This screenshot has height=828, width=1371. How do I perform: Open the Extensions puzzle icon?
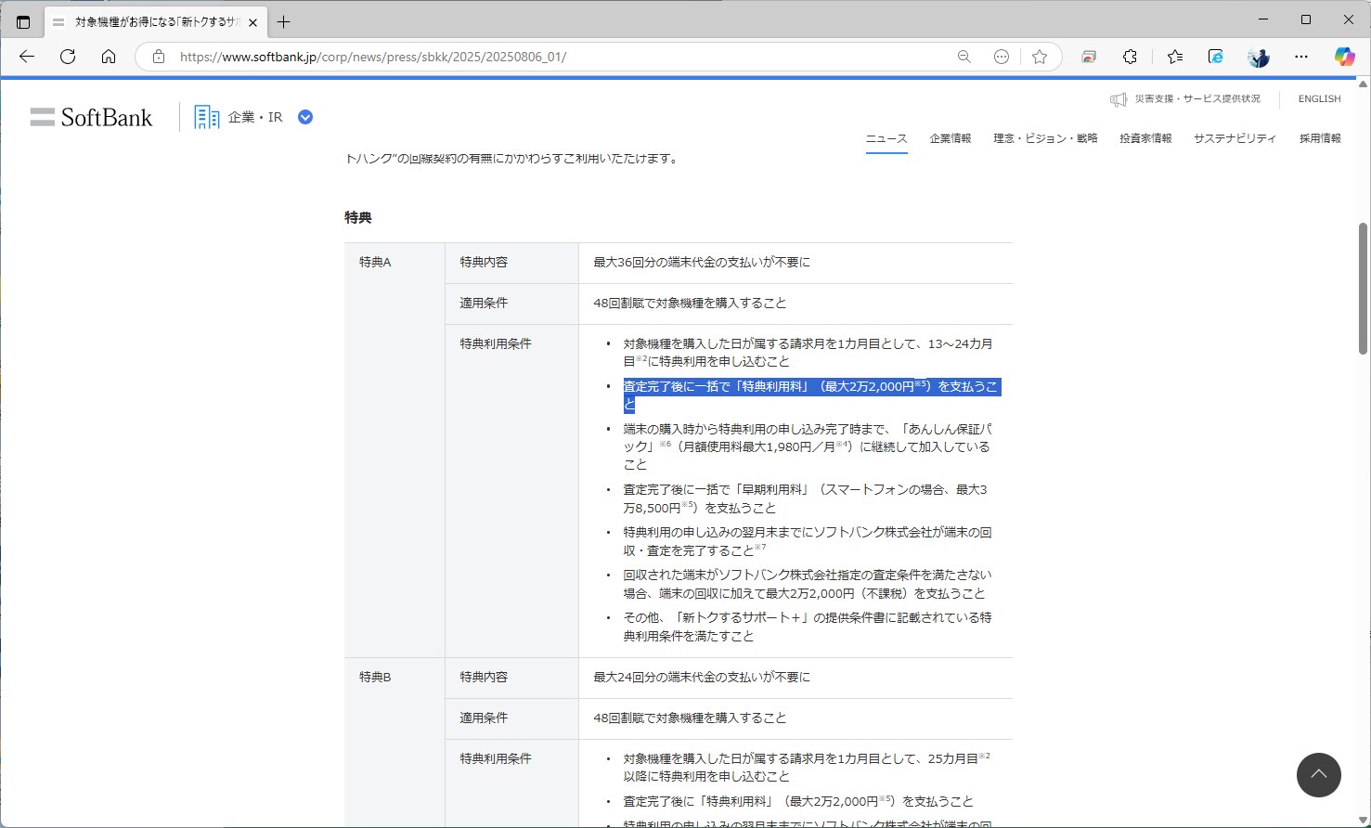pos(1130,57)
